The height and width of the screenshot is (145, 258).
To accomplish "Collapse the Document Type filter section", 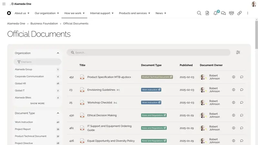I will pos(58,113).
